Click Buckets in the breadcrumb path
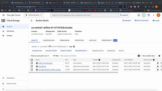The width and height of the screenshot is (162, 91). coord(34,47)
